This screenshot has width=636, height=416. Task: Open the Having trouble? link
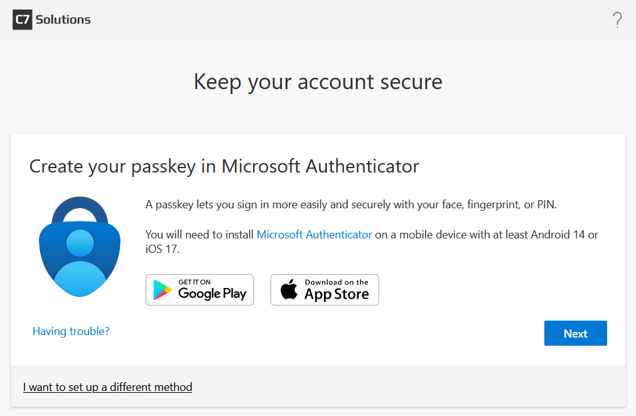point(71,331)
